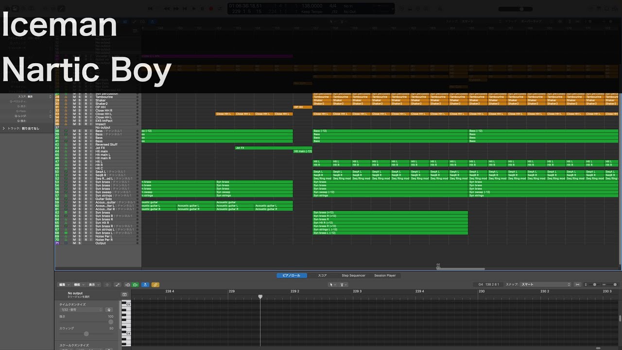This screenshot has height=350, width=622.
Task: Open the 表示 menu in the piano roll
Action: tap(94, 284)
